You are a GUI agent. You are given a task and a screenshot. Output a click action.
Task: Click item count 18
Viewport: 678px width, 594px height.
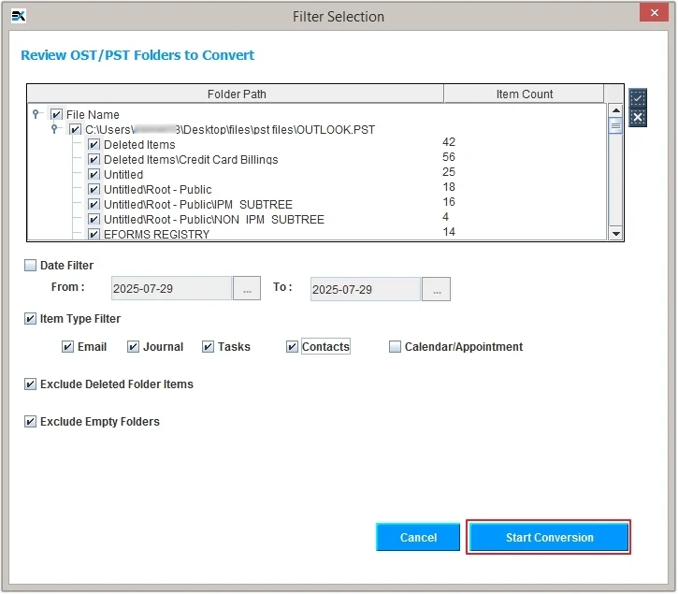(448, 187)
